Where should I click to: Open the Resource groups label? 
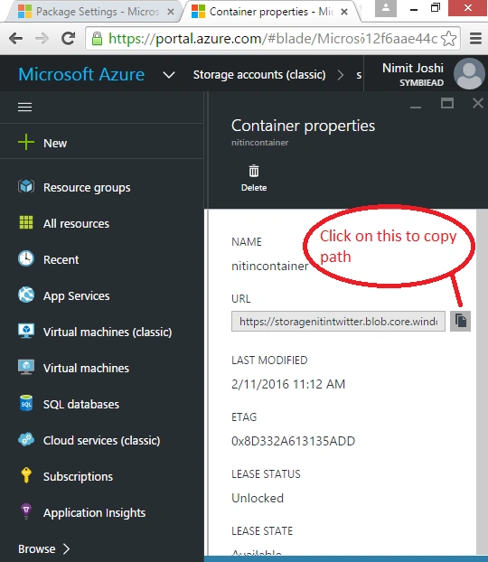click(x=87, y=187)
